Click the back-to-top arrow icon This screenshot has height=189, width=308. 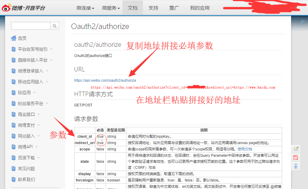tap(296, 166)
